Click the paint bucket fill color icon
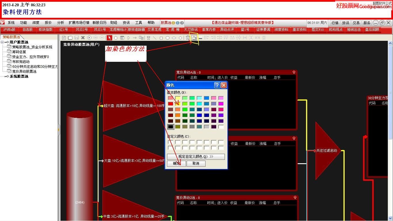 [194, 38]
